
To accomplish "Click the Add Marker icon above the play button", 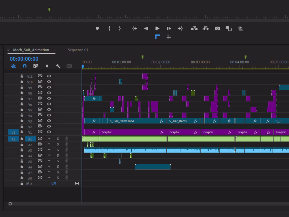I will tap(97, 28).
